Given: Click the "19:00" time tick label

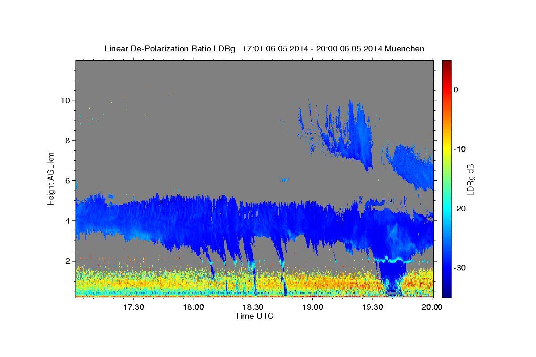Looking at the screenshot, I should tap(313, 307).
